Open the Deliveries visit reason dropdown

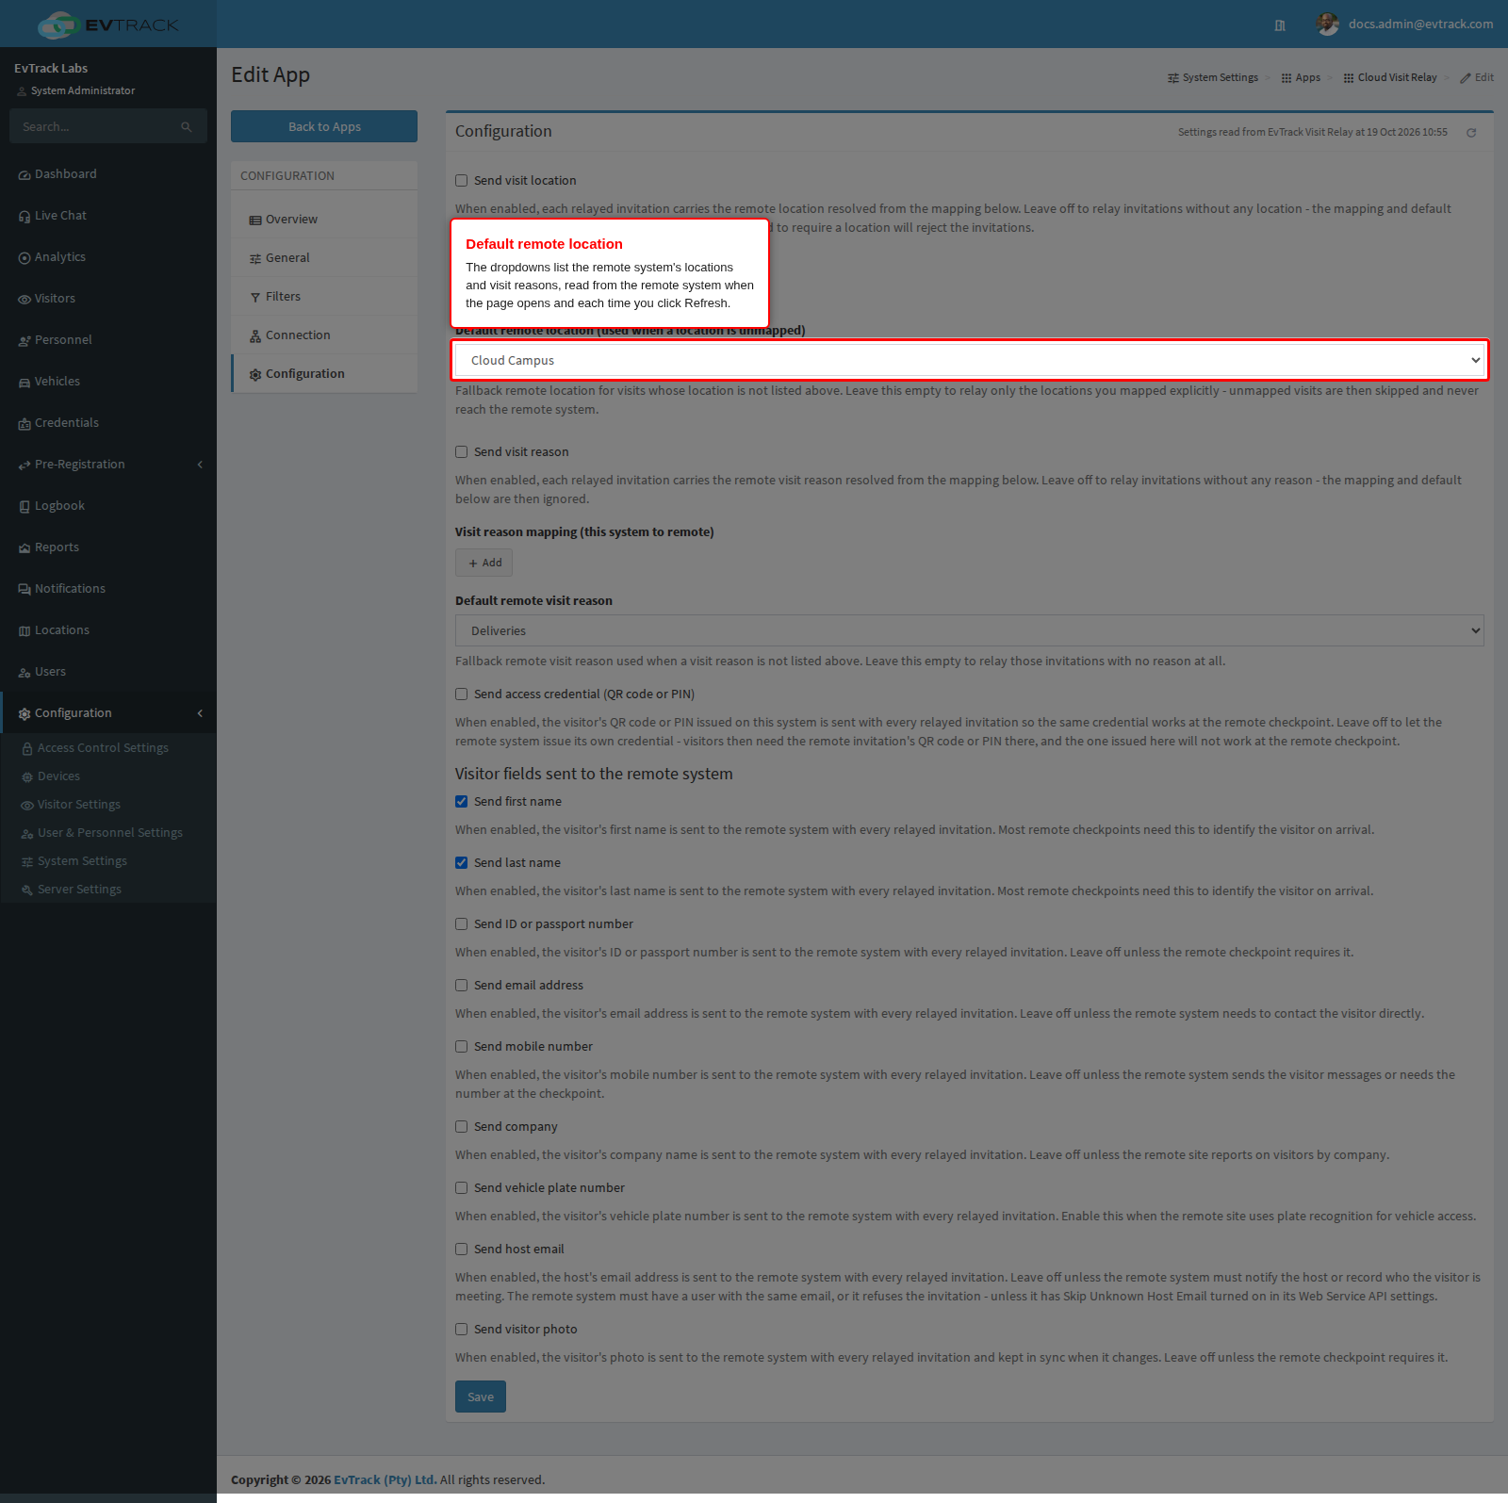point(969,630)
